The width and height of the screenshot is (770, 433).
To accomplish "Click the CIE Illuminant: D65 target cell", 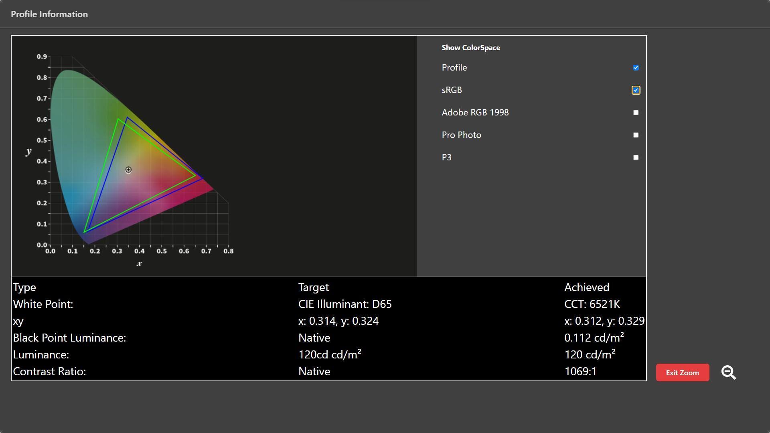I will 344,304.
